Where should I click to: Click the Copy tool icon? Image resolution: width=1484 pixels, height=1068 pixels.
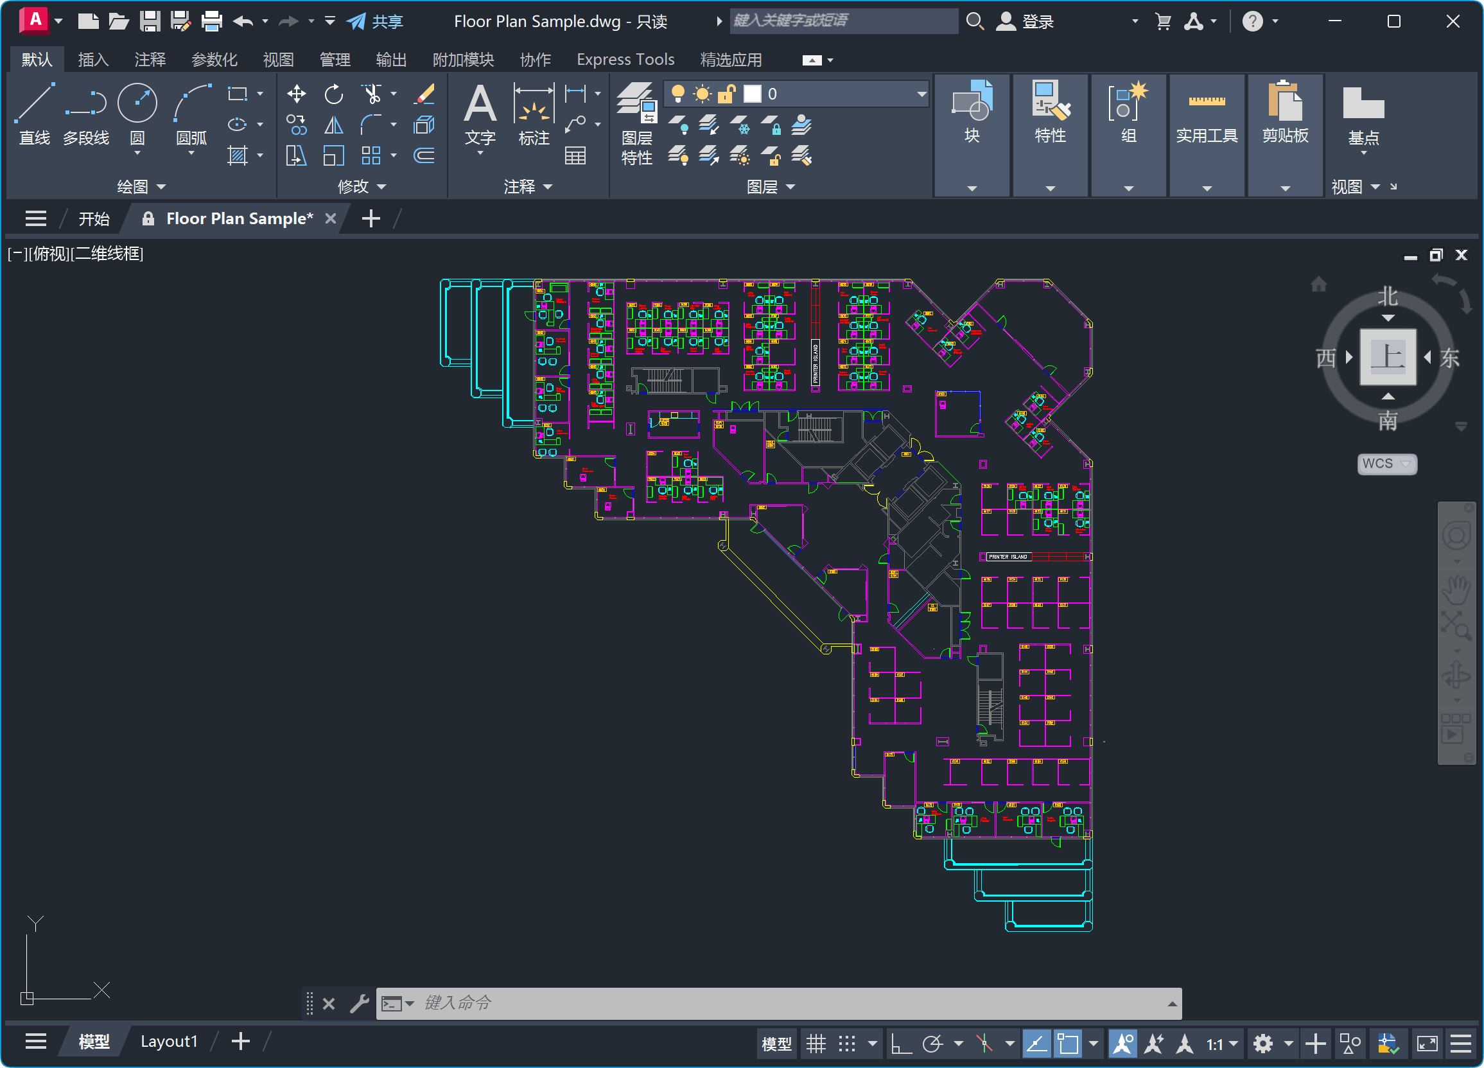[297, 125]
